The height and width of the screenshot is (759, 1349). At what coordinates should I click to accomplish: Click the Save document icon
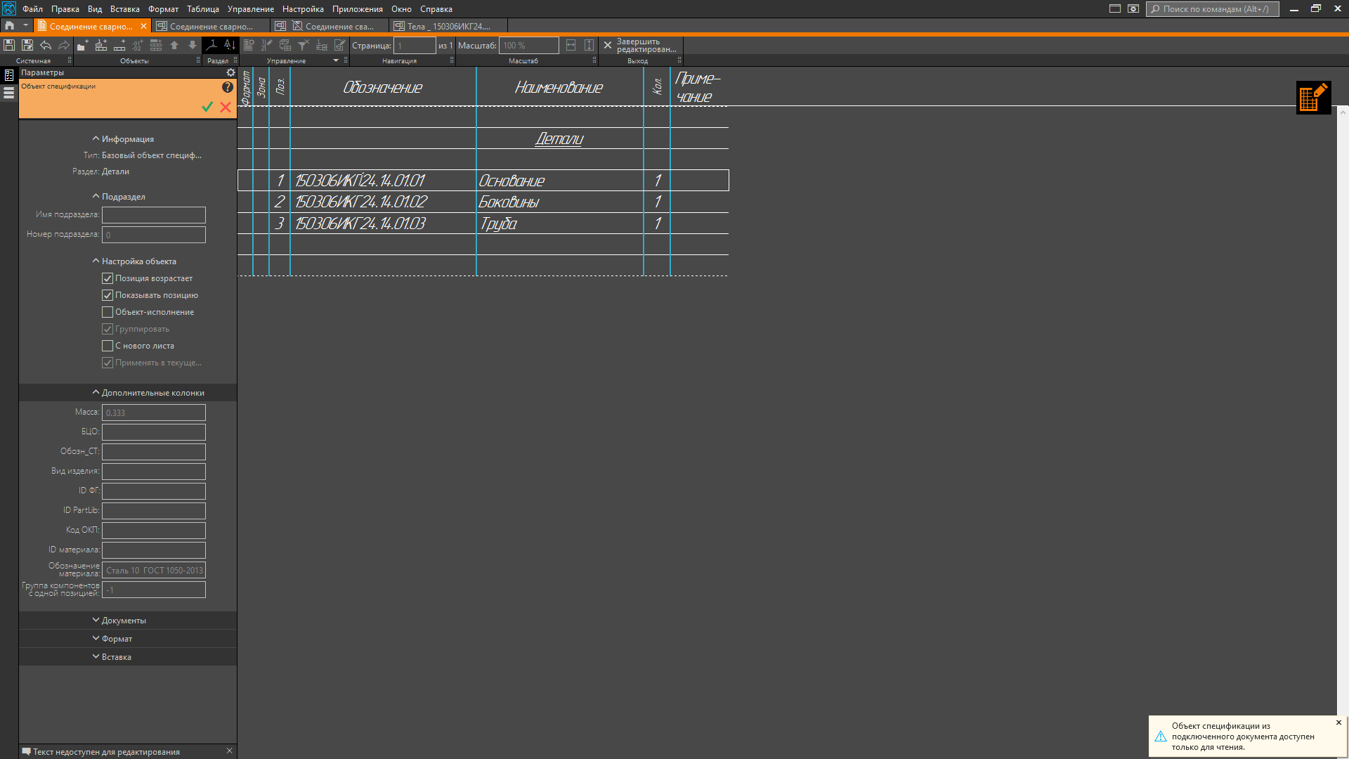tap(9, 46)
